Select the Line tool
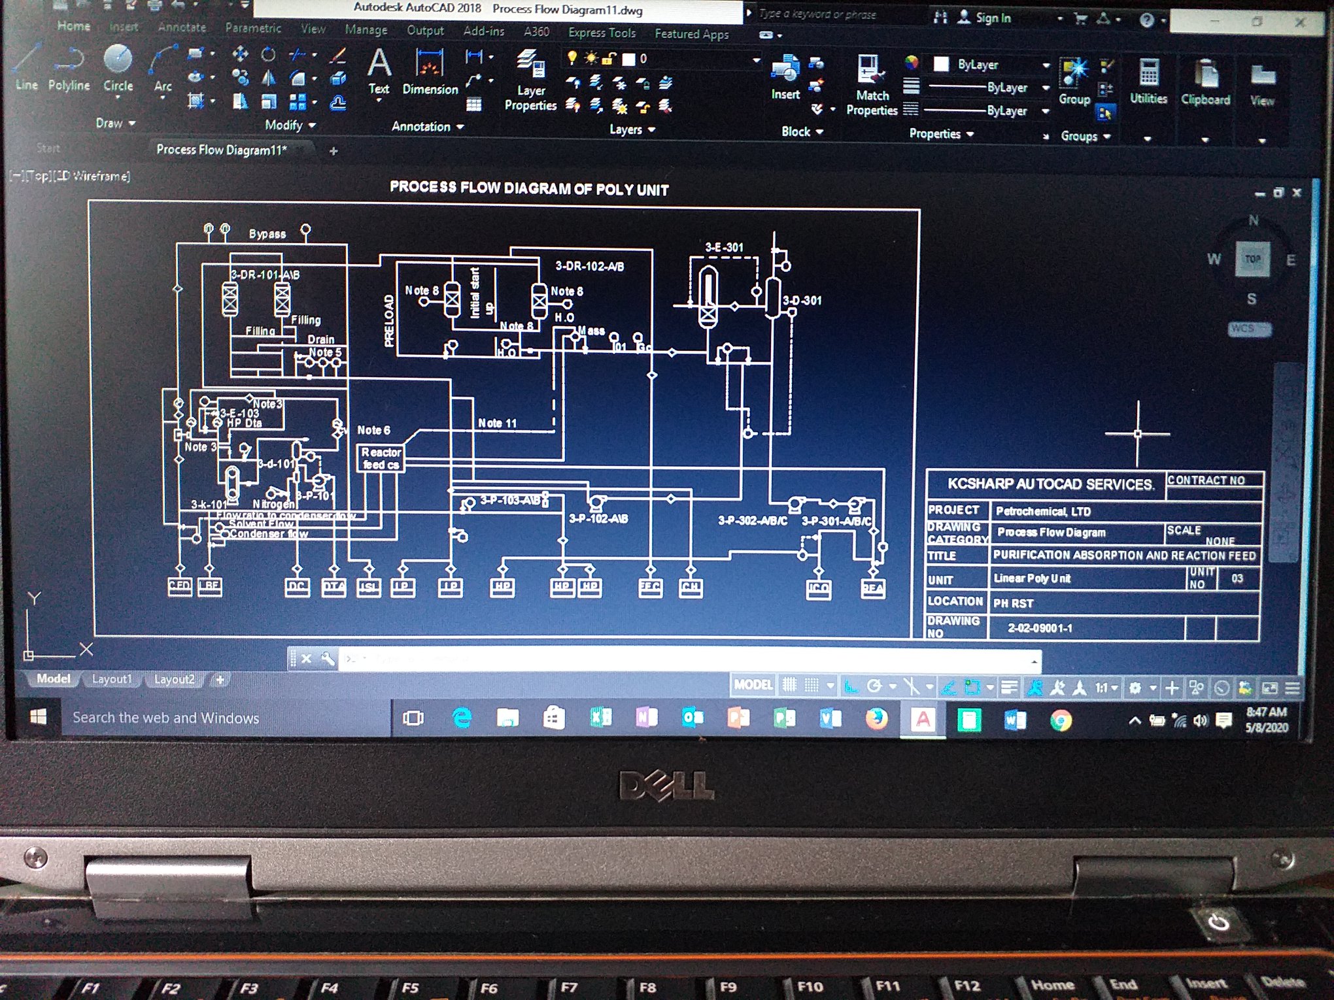Viewport: 1334px width, 1000px height. click(x=26, y=69)
